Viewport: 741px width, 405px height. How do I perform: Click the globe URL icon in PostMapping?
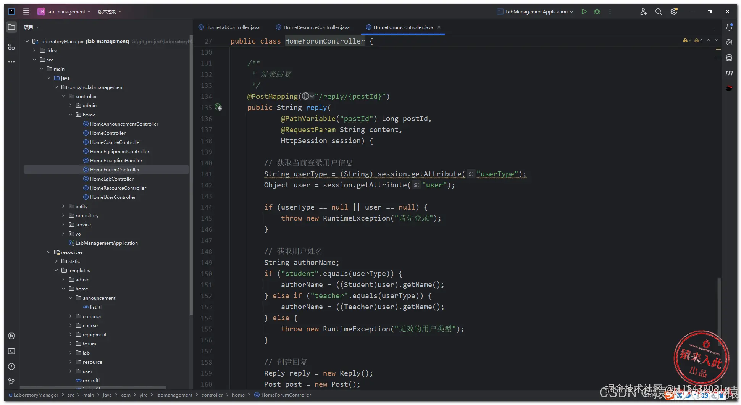[x=308, y=97]
